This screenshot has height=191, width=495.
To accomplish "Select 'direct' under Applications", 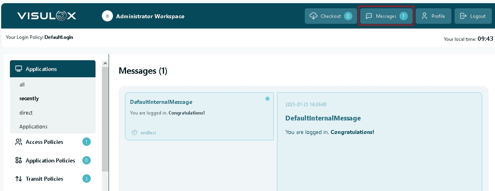I will click(26, 113).
